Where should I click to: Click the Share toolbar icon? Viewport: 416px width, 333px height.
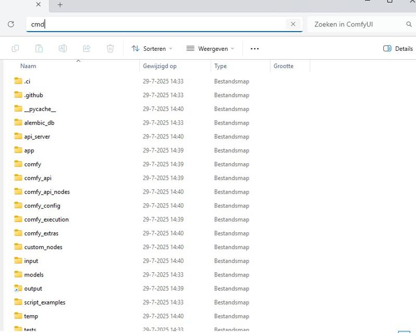[86, 48]
